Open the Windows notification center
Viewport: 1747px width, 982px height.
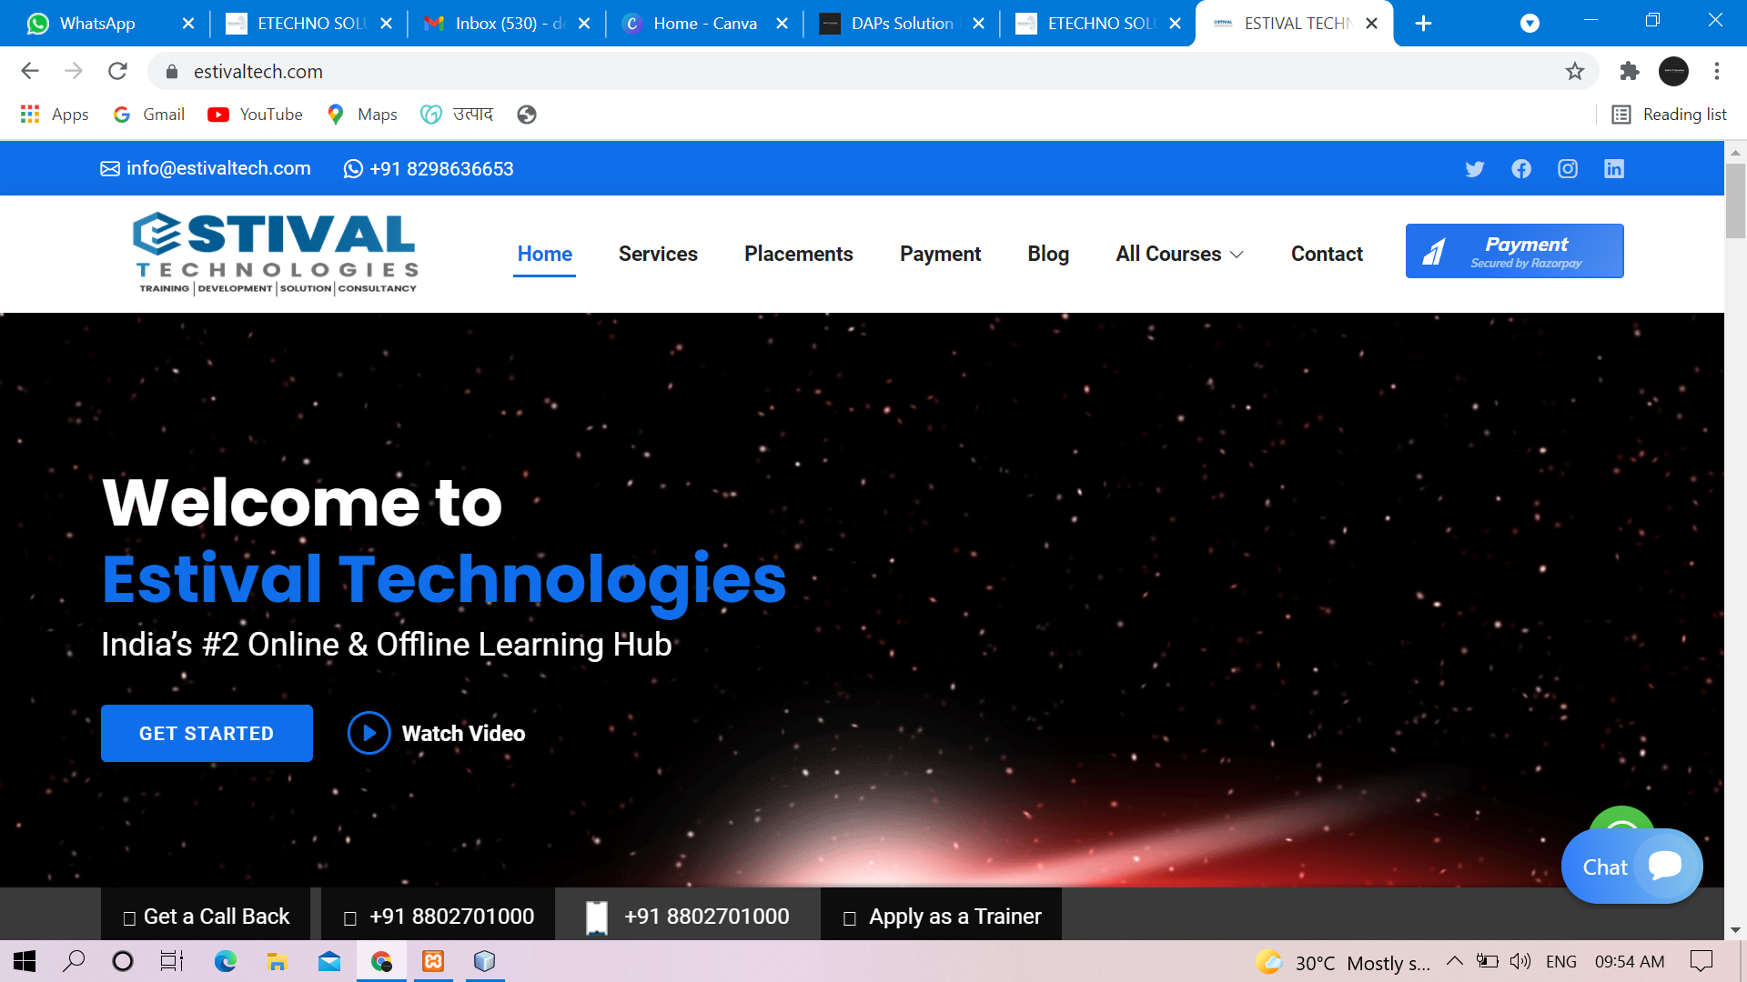(x=1701, y=961)
